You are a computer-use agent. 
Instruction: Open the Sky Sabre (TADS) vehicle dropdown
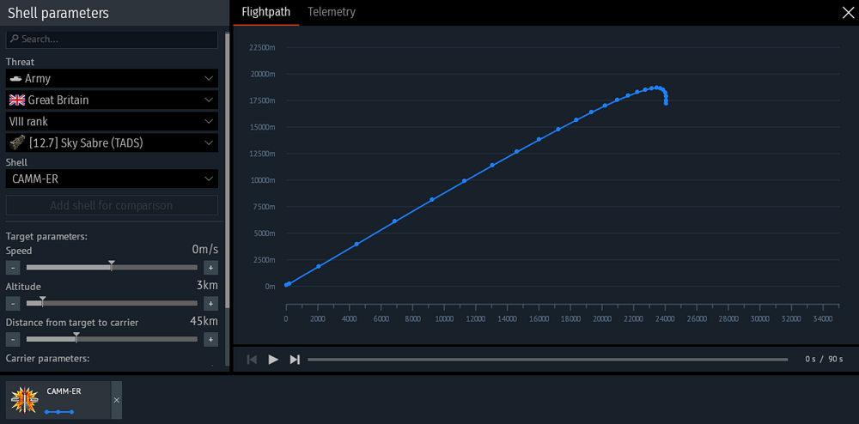coord(112,143)
